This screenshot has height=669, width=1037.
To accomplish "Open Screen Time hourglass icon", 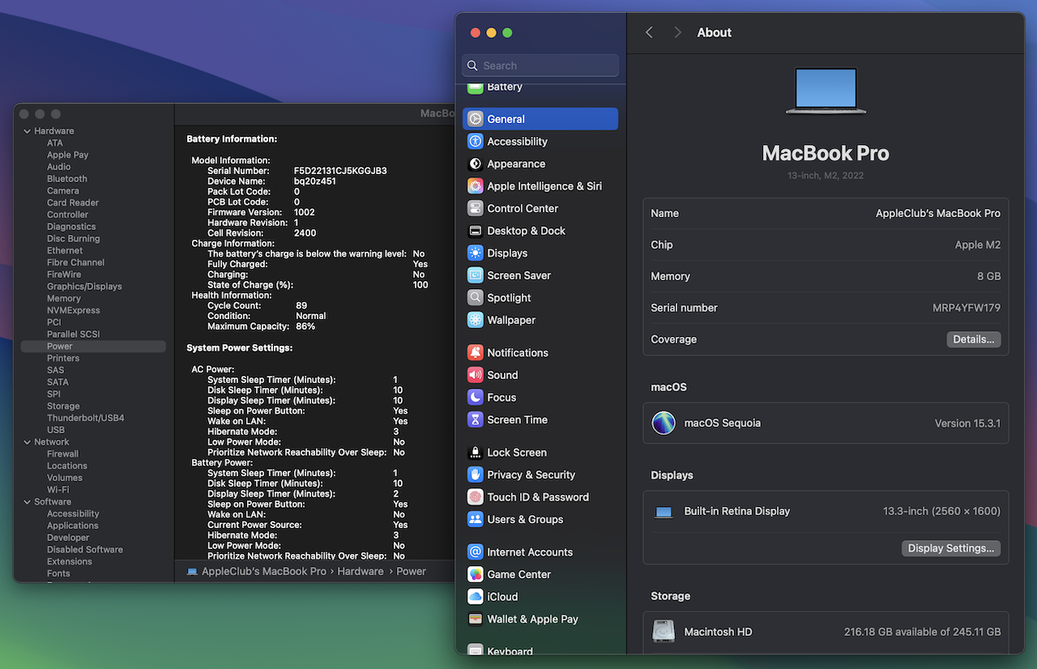I will pyautogui.click(x=476, y=420).
